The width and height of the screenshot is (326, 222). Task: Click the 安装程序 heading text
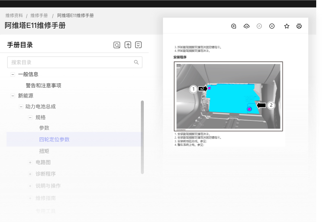pyautogui.click(x=180, y=57)
